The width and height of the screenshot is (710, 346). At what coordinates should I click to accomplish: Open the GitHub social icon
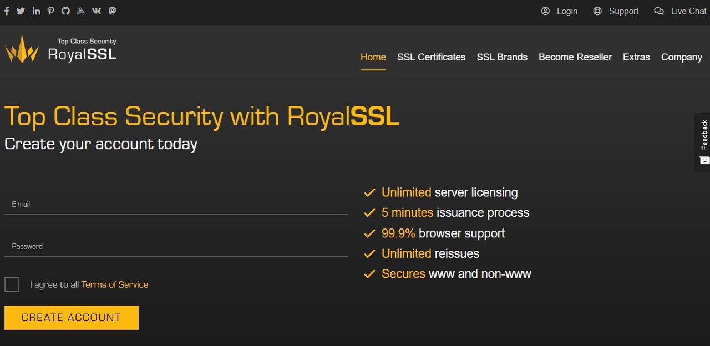tap(65, 11)
